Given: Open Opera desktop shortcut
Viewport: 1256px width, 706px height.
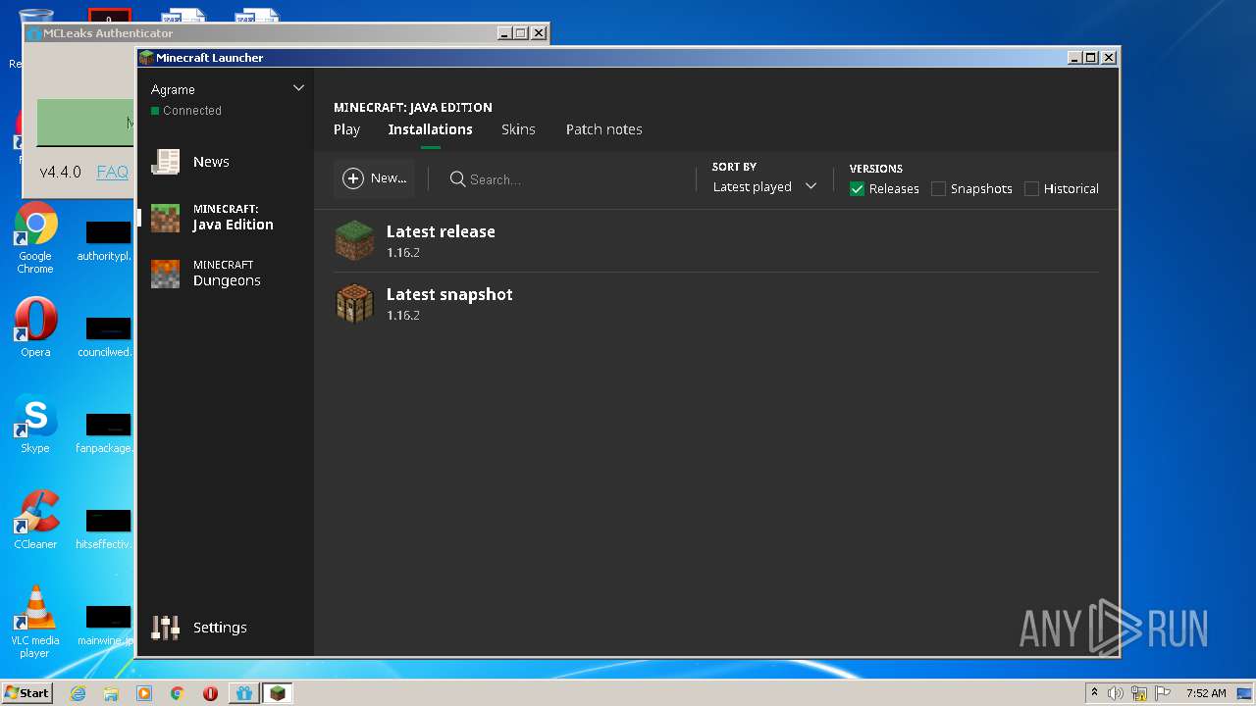Looking at the screenshot, I should (35, 327).
